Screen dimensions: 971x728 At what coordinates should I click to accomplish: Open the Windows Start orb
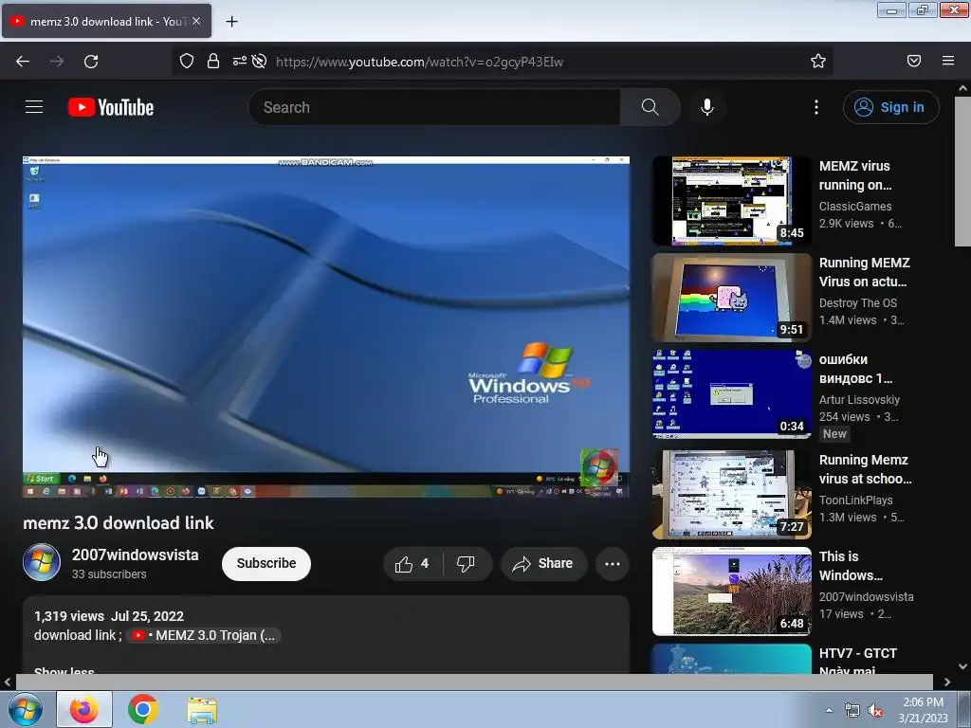pyautogui.click(x=25, y=709)
